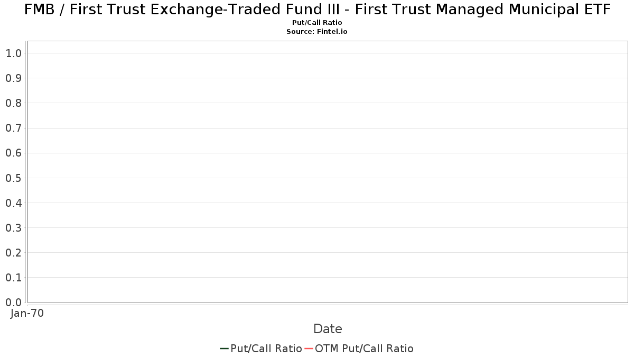
Task: Select the Jan-70 x-axis tick label
Action: click(x=27, y=313)
